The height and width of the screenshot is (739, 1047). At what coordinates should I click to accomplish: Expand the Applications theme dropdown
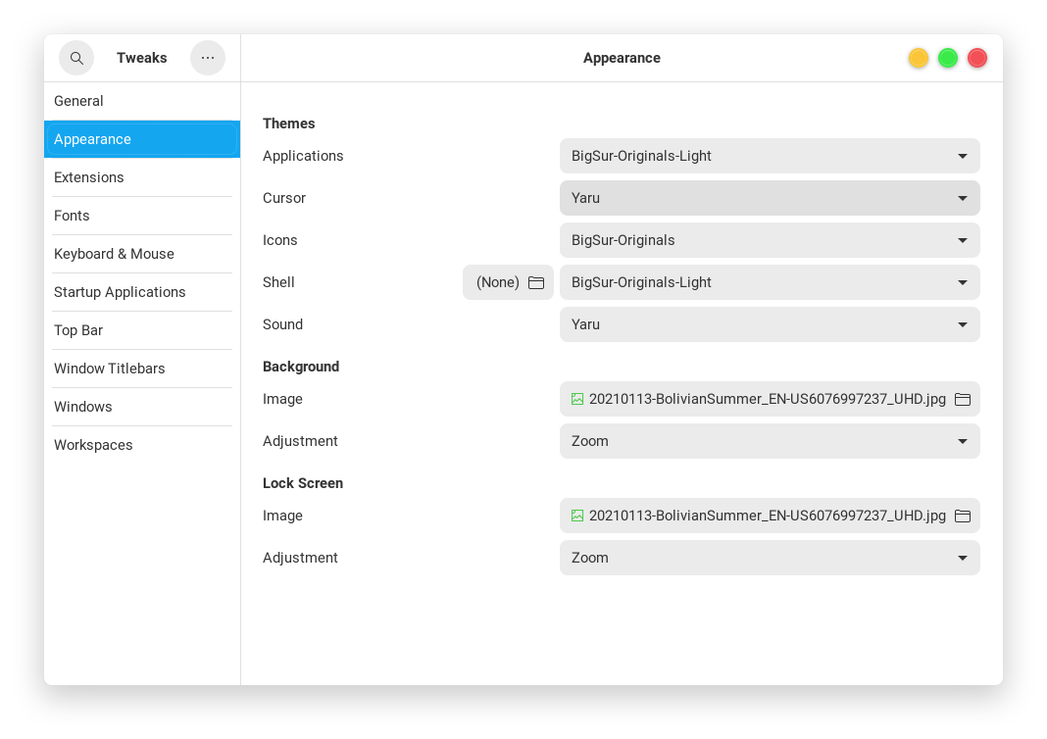(x=770, y=156)
